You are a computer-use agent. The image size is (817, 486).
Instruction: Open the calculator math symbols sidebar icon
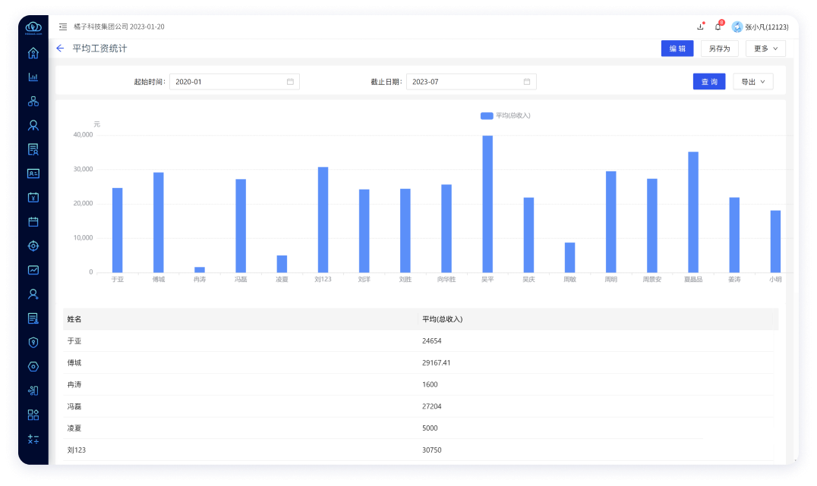[33, 439]
